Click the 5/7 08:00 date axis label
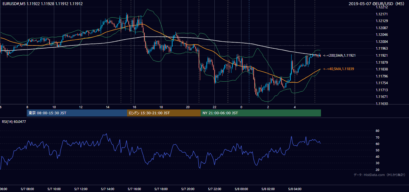 tap(27, 189)
